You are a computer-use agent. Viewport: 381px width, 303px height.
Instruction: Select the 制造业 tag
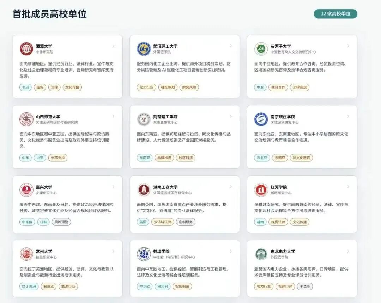tap(49, 286)
